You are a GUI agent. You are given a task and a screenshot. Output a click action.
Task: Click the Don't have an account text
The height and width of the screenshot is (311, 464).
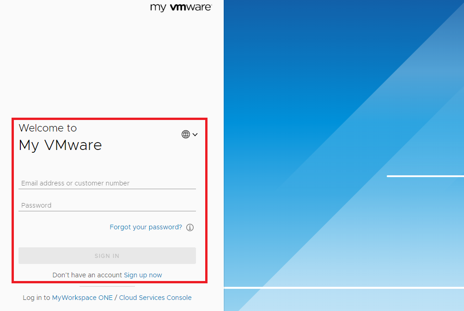pos(87,275)
